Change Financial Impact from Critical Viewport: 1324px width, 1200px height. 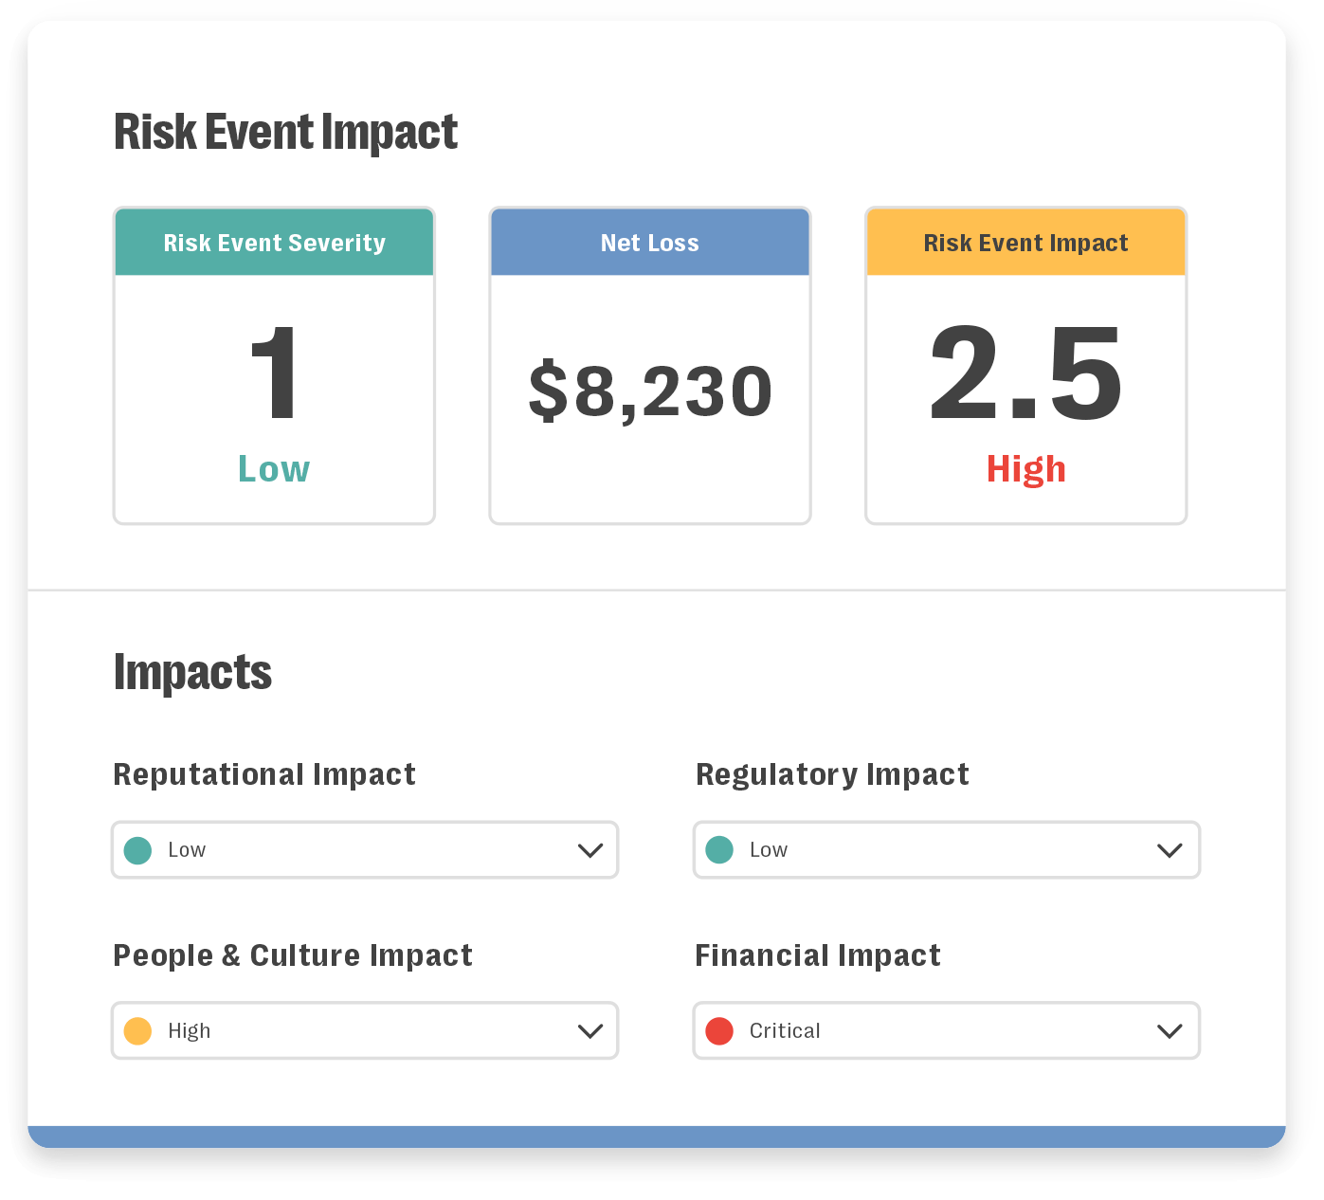coord(946,1030)
